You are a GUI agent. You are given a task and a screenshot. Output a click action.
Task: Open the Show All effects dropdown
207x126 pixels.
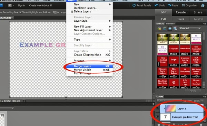(190, 28)
